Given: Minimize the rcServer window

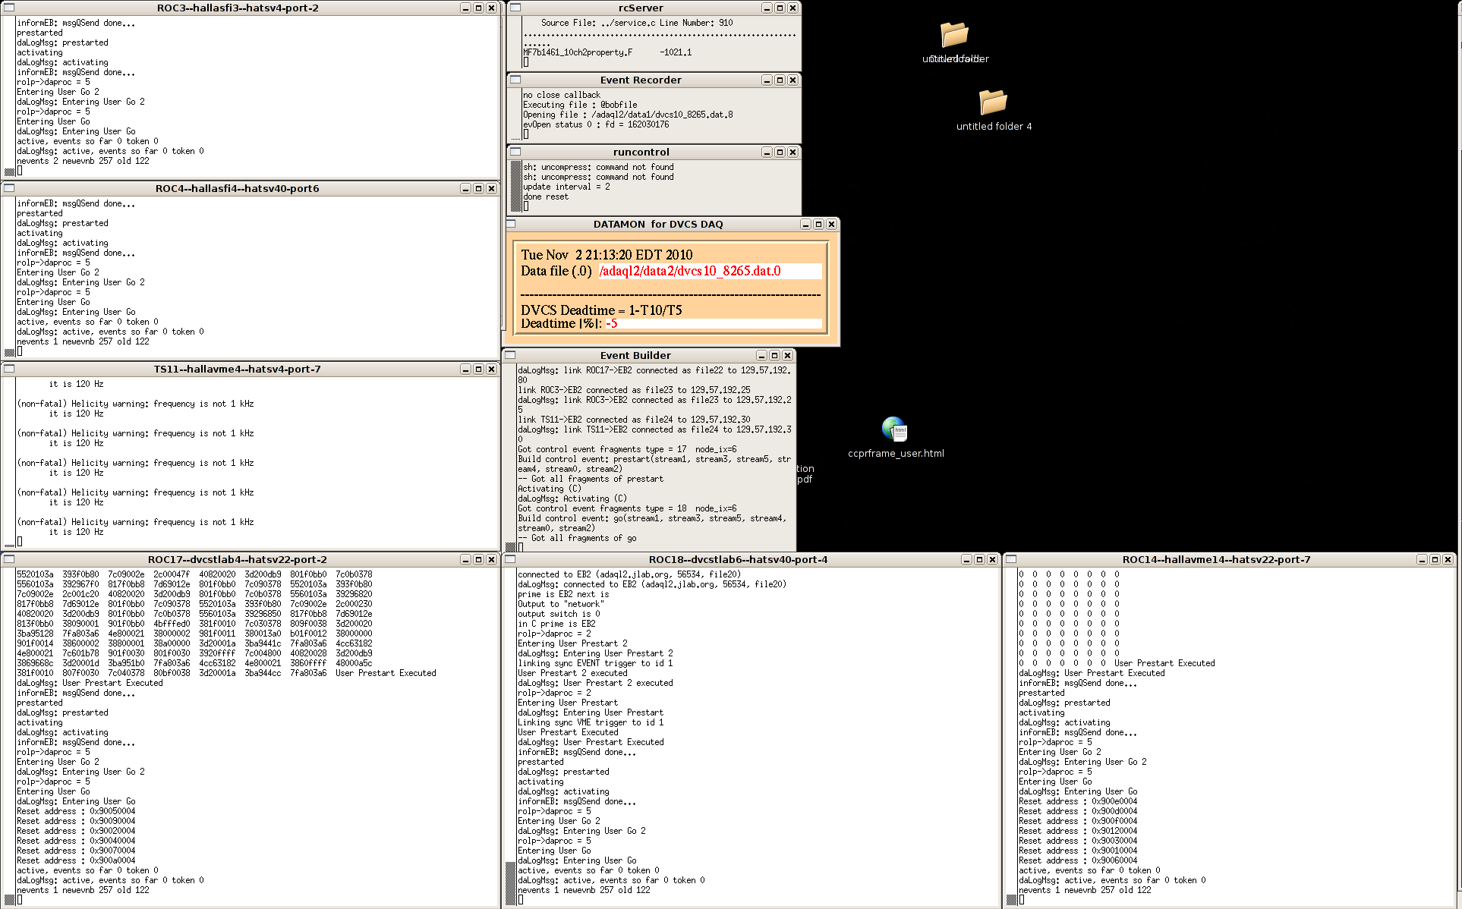Looking at the screenshot, I should 767,8.
